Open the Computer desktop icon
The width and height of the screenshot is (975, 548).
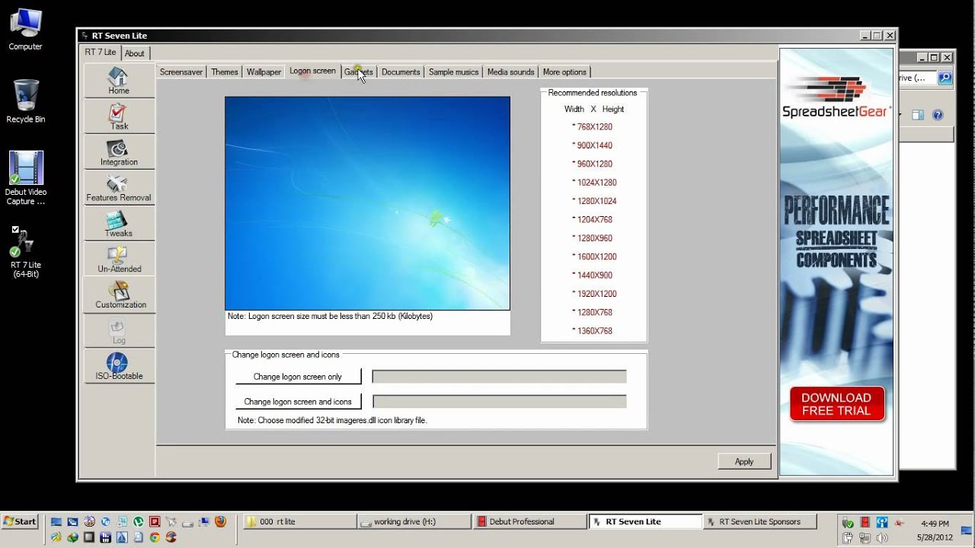pos(25,30)
